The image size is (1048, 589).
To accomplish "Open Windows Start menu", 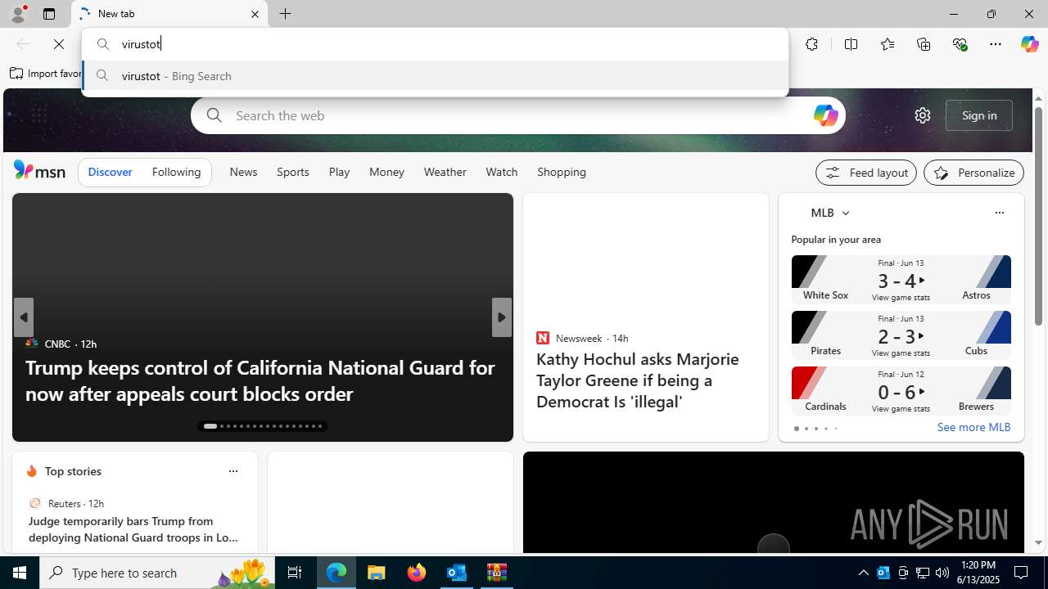I will tap(20, 573).
